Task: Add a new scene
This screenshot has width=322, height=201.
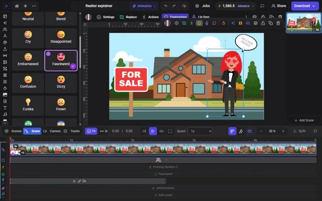Action: click(304, 120)
